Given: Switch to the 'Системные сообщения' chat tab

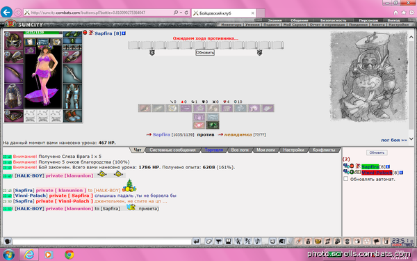Looking at the screenshot, I should pos(172,150).
